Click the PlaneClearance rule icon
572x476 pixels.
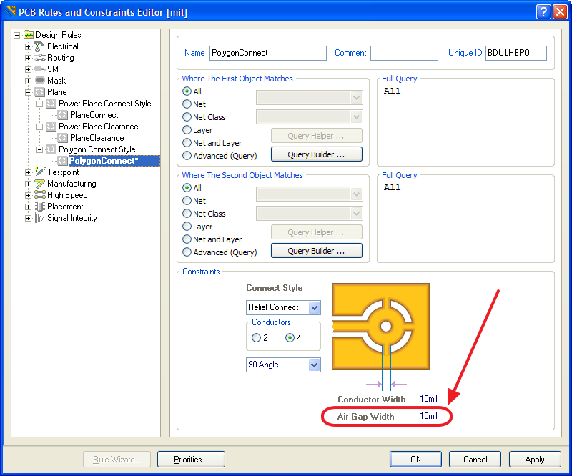63,138
